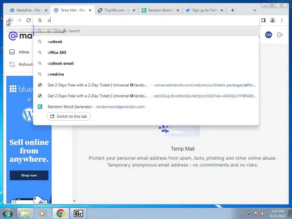Close the Temp Mail tab
This screenshot has width=292, height=219.
coord(90,10)
